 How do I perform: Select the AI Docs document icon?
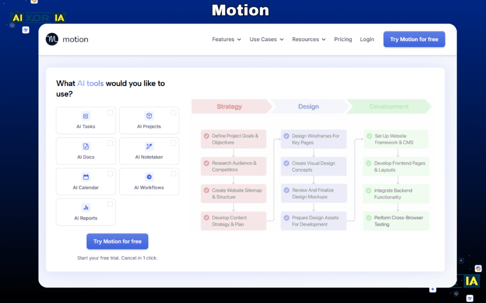[85, 146]
